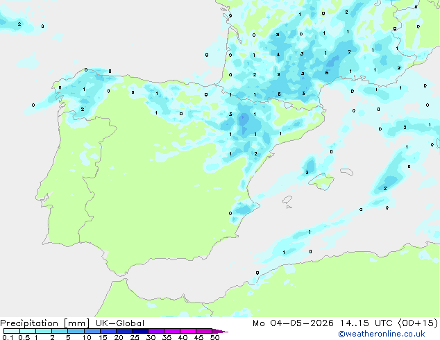Select the 'UK-Global' model label
This screenshot has width=440, height=340.
(x=120, y=323)
